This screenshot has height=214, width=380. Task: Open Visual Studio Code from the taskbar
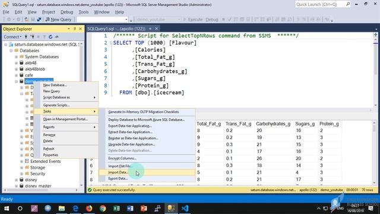point(185,209)
